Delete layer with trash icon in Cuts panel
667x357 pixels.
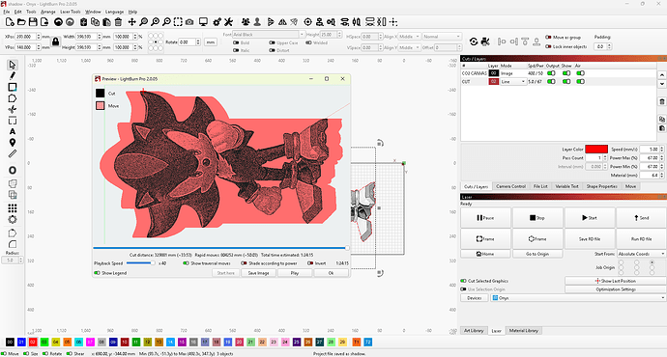pyautogui.click(x=662, y=101)
